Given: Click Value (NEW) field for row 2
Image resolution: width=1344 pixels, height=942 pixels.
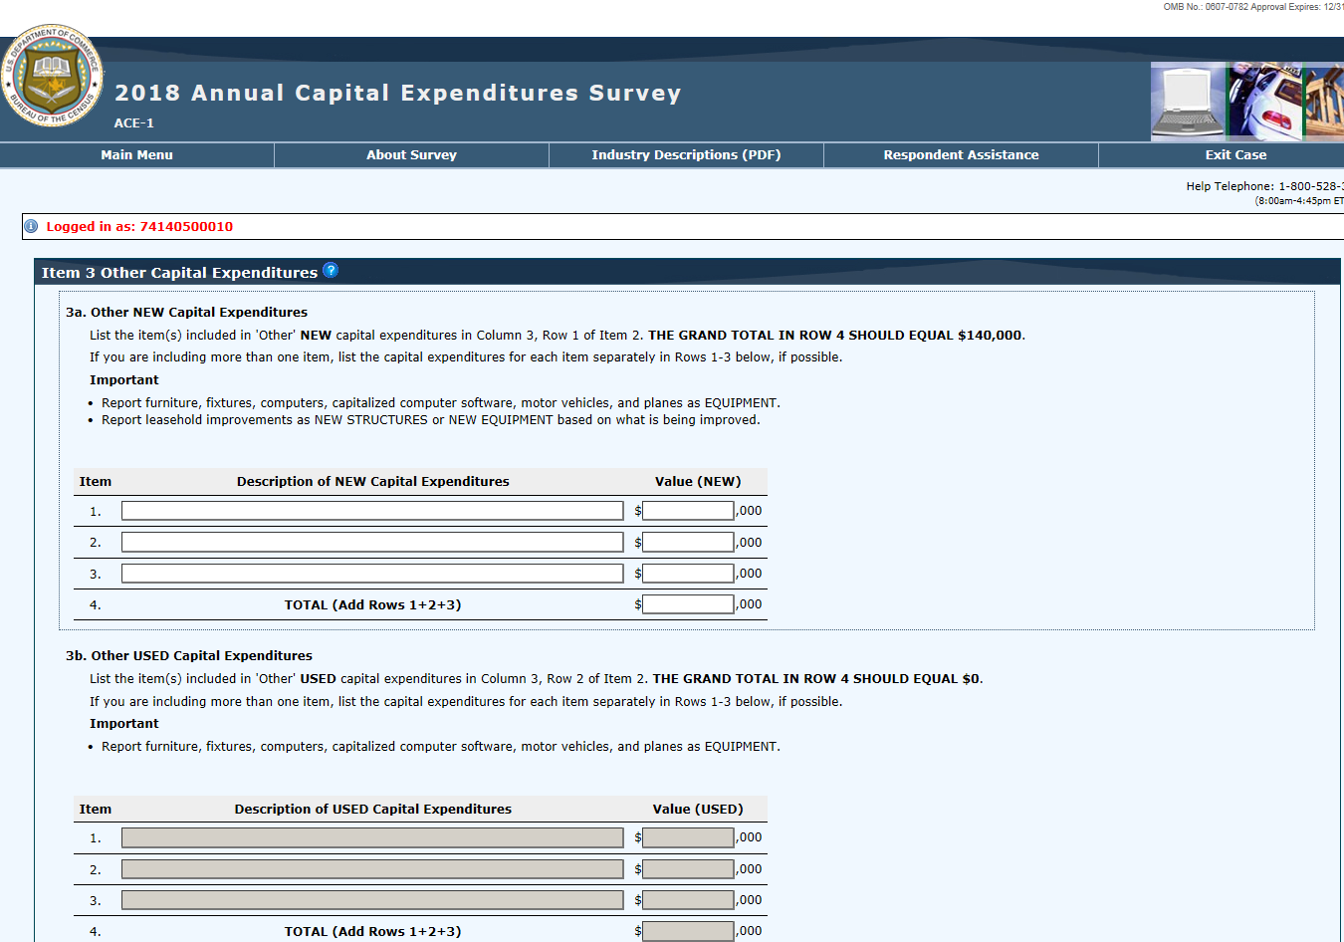Looking at the screenshot, I should click(x=688, y=542).
